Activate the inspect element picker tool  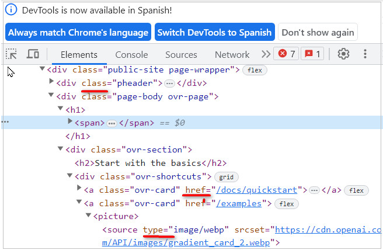[x=12, y=54]
